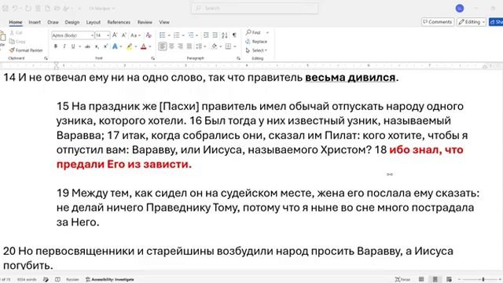503x283 pixels.
Task: Toggle underline formatting button
Action: [x=73, y=46]
